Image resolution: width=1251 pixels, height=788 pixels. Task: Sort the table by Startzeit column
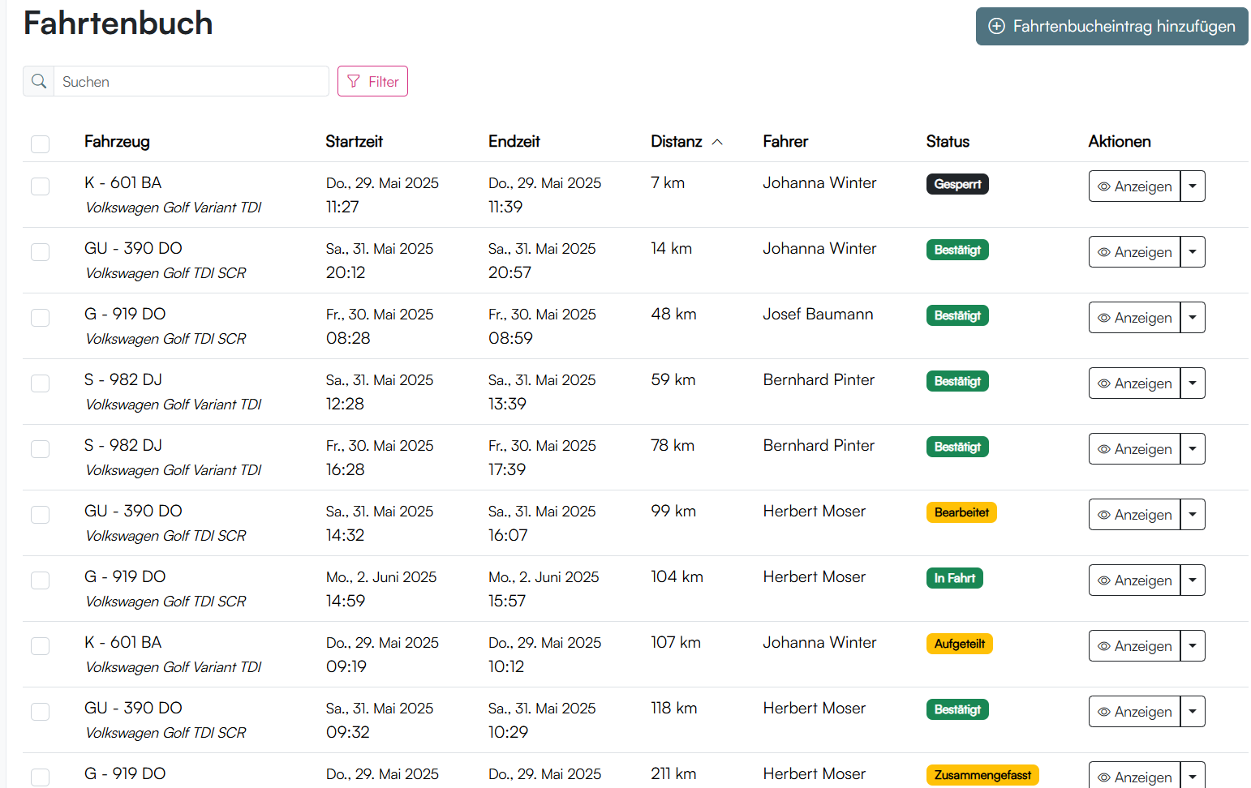(x=354, y=142)
